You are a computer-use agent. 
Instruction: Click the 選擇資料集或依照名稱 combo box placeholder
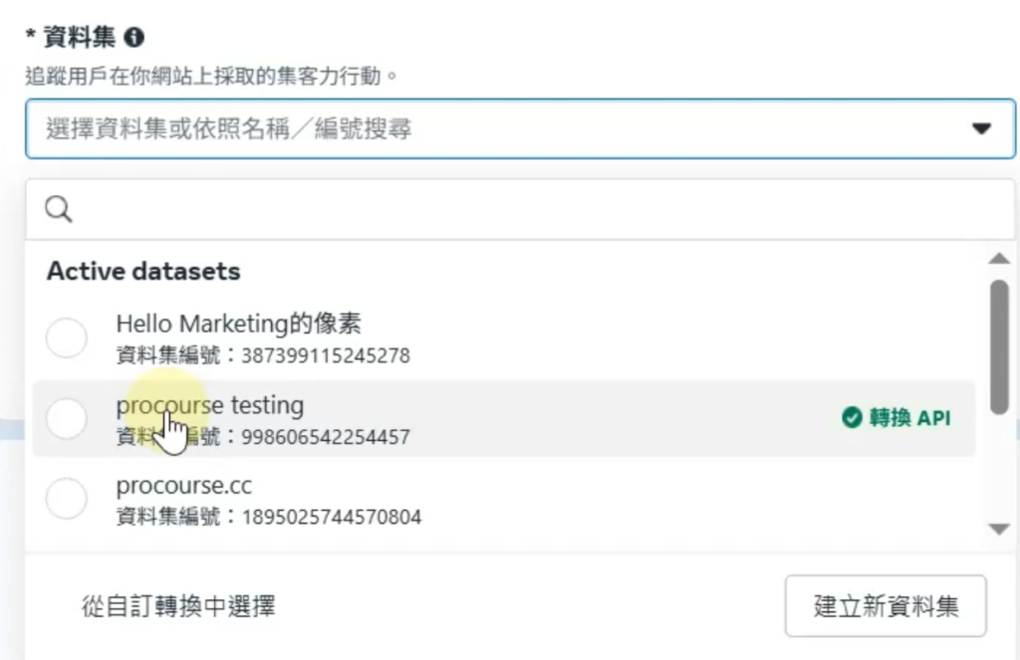click(x=229, y=128)
